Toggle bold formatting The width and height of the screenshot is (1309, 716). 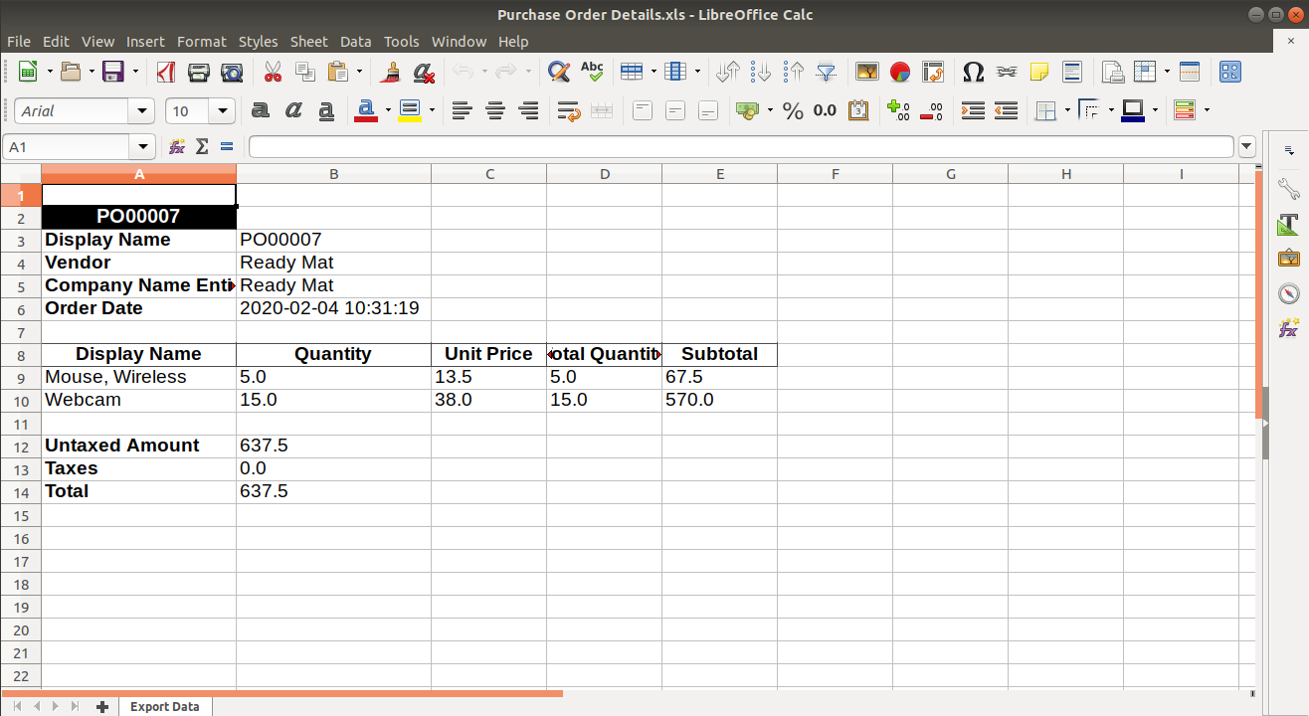coord(261,110)
